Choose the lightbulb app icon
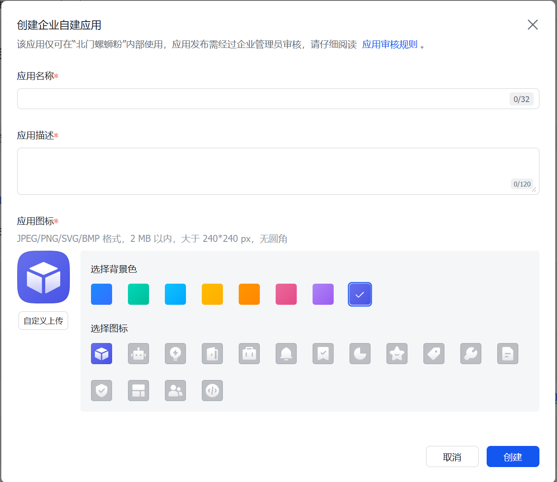 click(175, 354)
